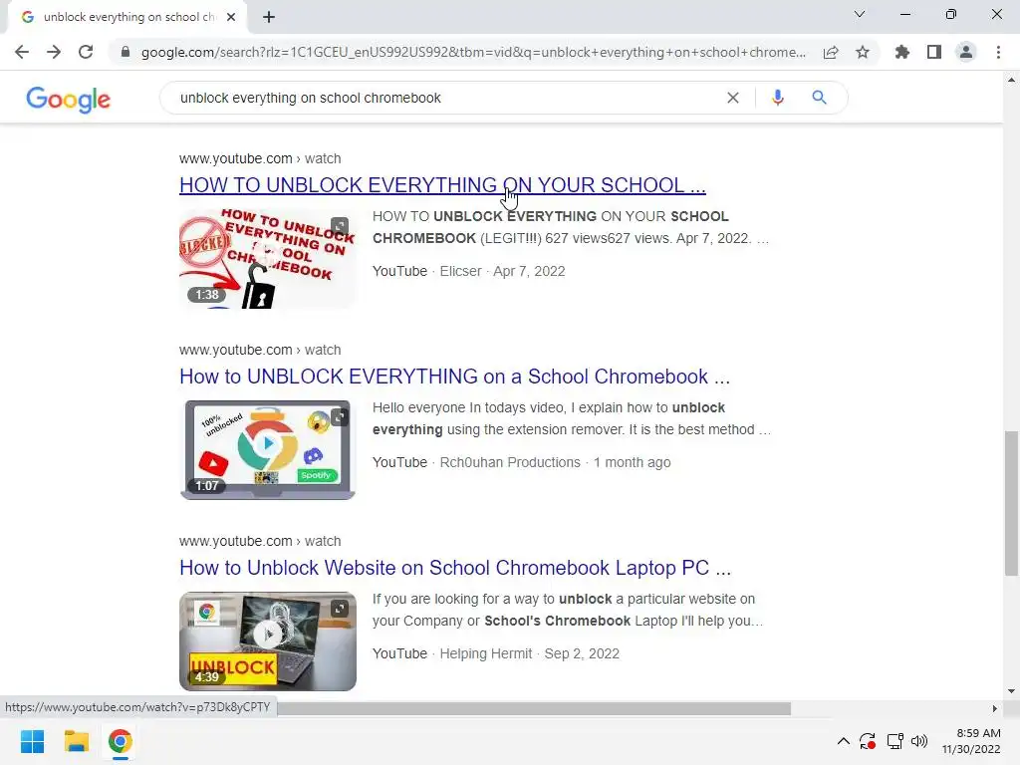Screen dimensions: 1020x765
Task: Click the scroll-right arrow
Action: click(995, 708)
